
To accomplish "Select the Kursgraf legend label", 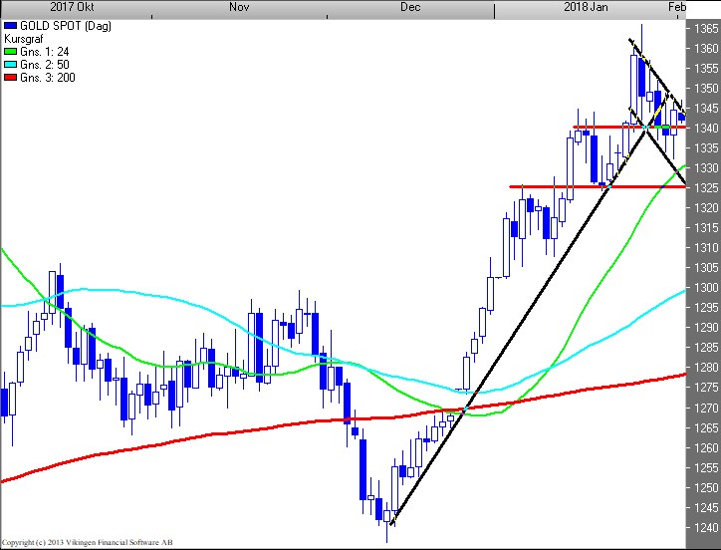I will click(27, 36).
